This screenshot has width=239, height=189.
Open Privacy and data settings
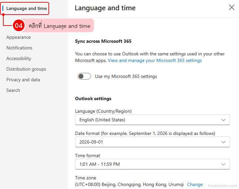23,80
